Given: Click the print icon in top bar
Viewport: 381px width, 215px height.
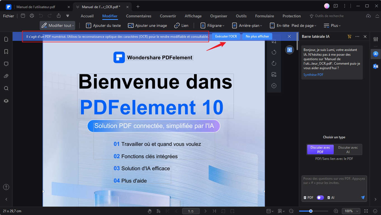Looking at the screenshot, I should [32, 16].
